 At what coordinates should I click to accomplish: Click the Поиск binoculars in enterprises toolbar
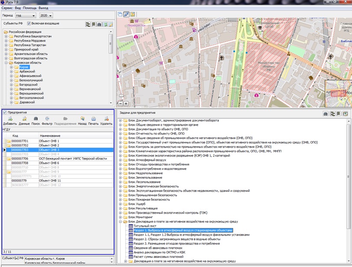pyautogui.click(x=36, y=119)
